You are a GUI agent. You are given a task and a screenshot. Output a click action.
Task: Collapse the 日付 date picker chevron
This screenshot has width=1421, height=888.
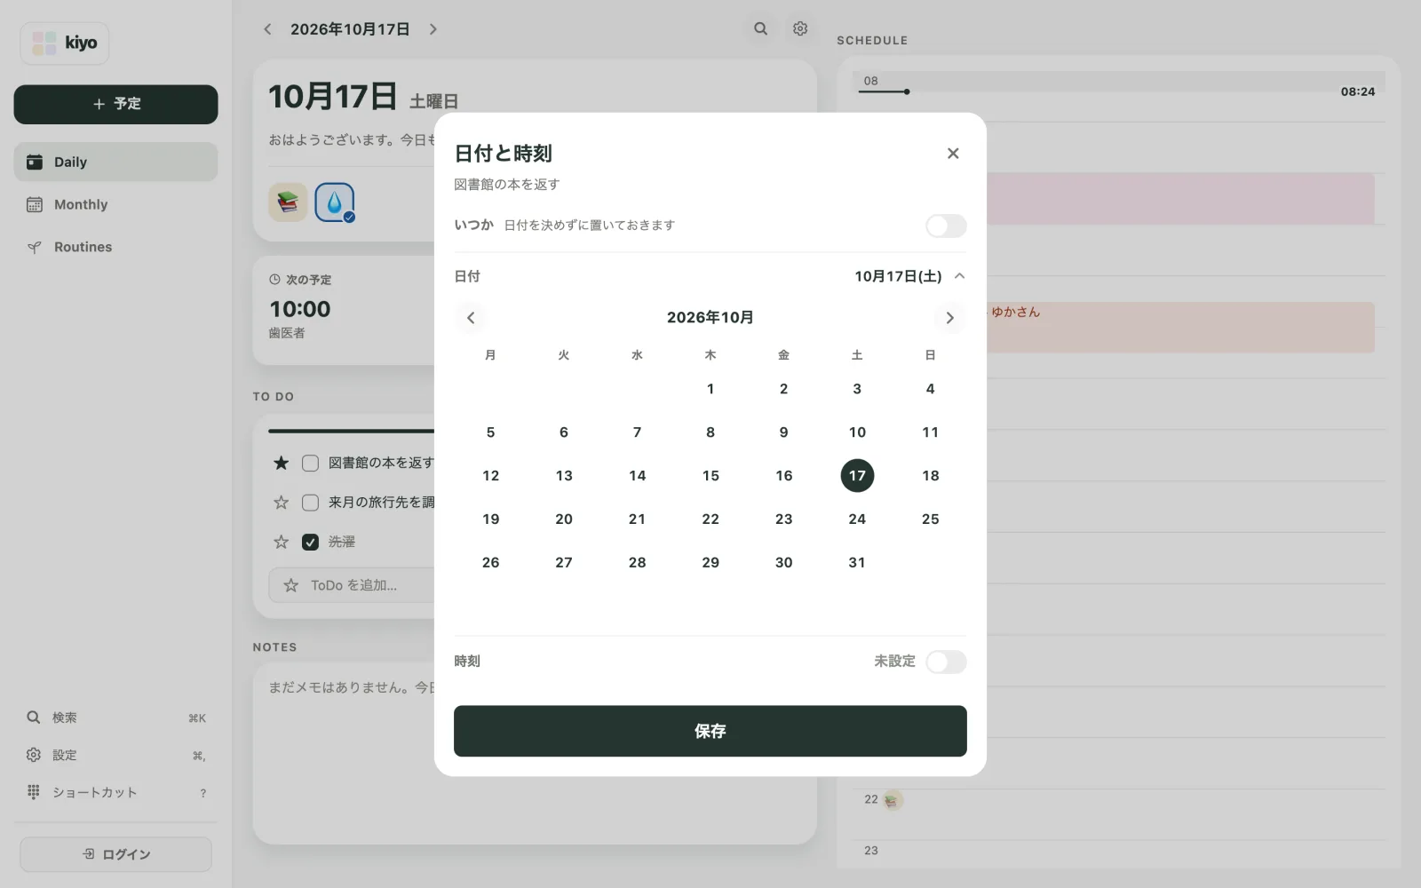(x=959, y=276)
